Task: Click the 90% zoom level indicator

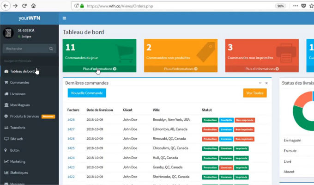Action: pos(281,6)
